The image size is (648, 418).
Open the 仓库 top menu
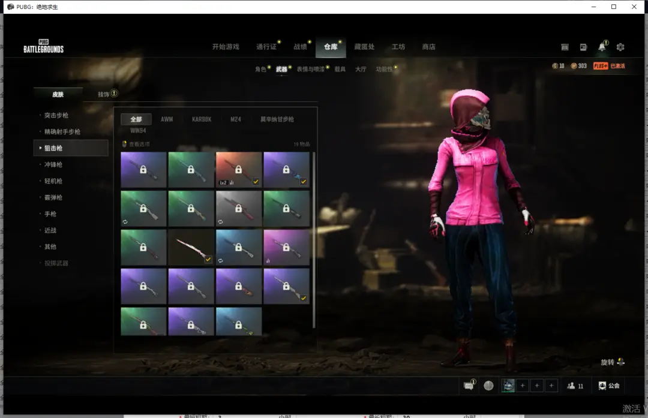pos(331,47)
